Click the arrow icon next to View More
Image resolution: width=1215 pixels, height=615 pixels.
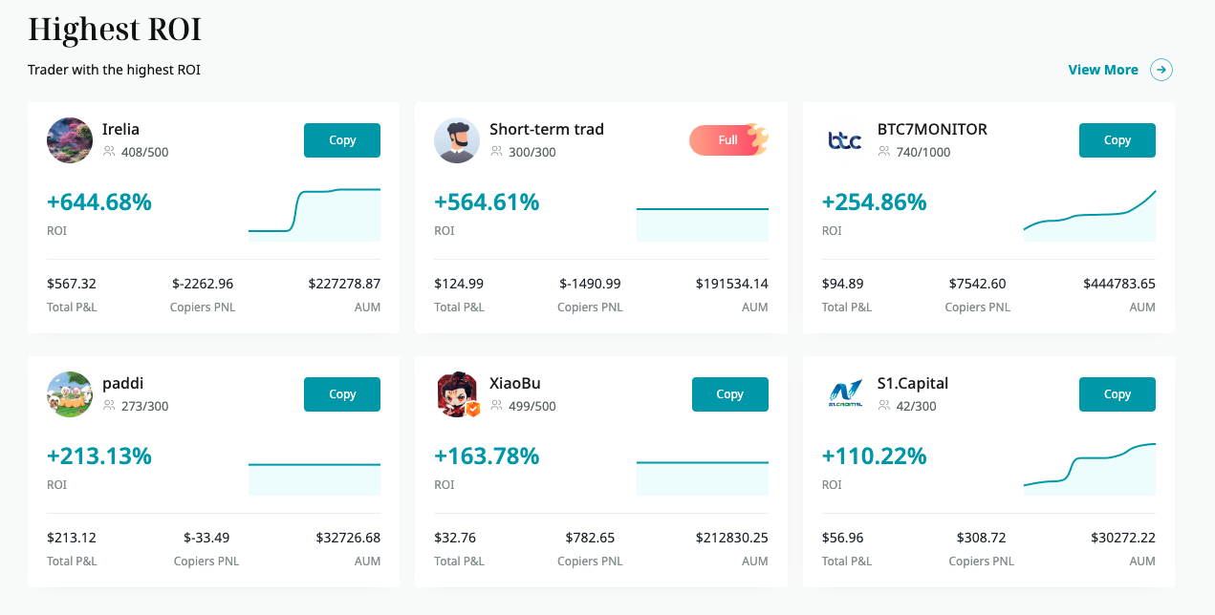tap(1161, 70)
